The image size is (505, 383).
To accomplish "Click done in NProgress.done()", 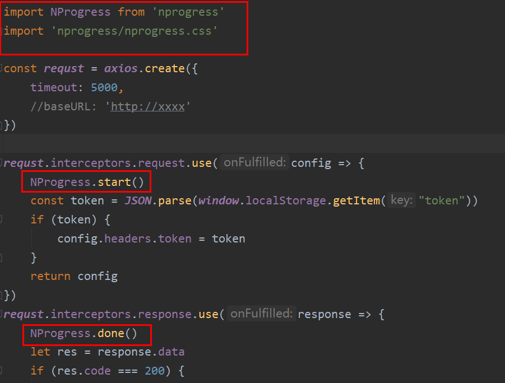I will point(111,333).
